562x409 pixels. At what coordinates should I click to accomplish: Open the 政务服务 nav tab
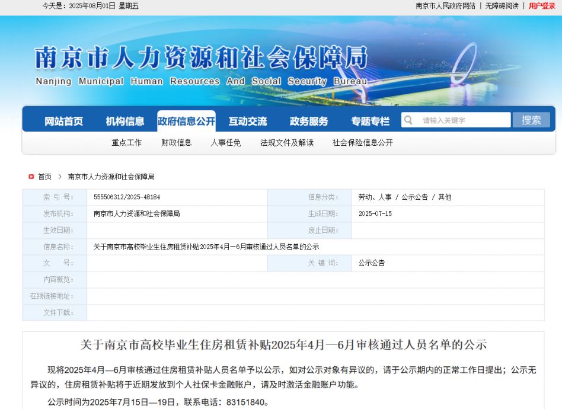309,121
